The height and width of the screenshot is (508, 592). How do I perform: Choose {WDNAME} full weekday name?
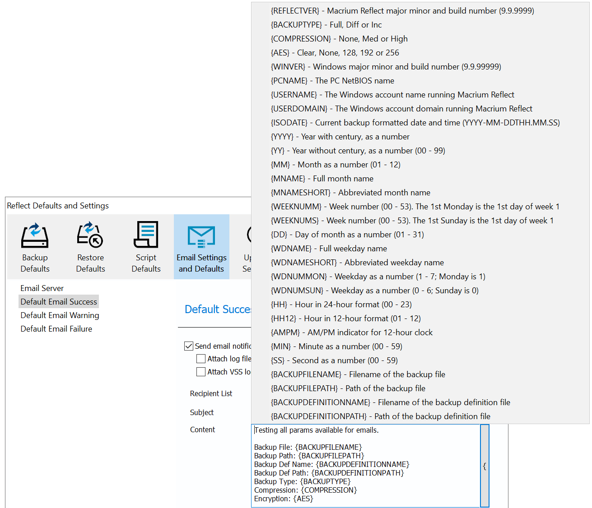420,249
